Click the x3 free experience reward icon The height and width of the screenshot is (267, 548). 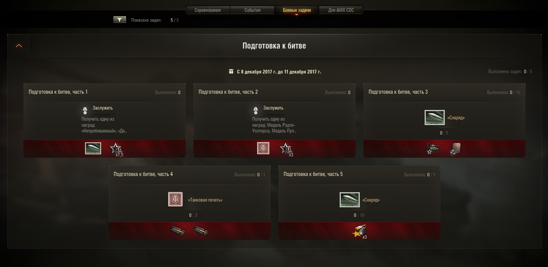click(x=359, y=231)
